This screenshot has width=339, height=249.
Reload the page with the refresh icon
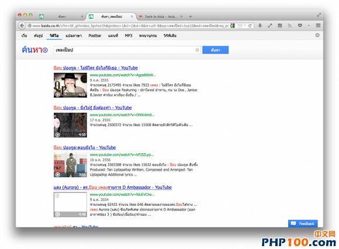(x=250, y=26)
